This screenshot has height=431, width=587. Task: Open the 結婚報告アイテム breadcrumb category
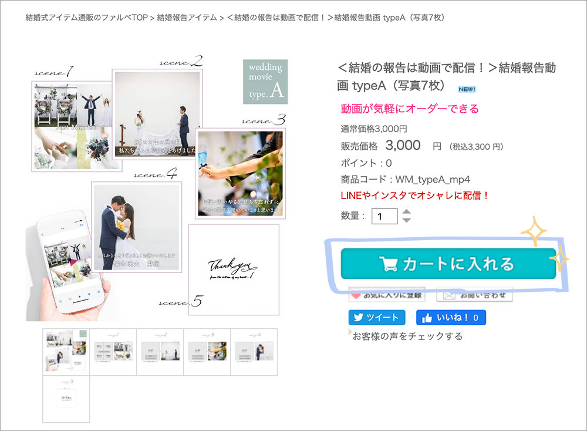tap(186, 18)
